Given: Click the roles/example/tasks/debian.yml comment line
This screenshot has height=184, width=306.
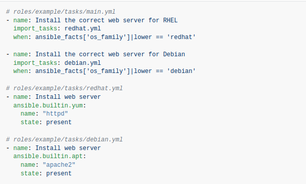Looking at the screenshot, I should [64, 139].
